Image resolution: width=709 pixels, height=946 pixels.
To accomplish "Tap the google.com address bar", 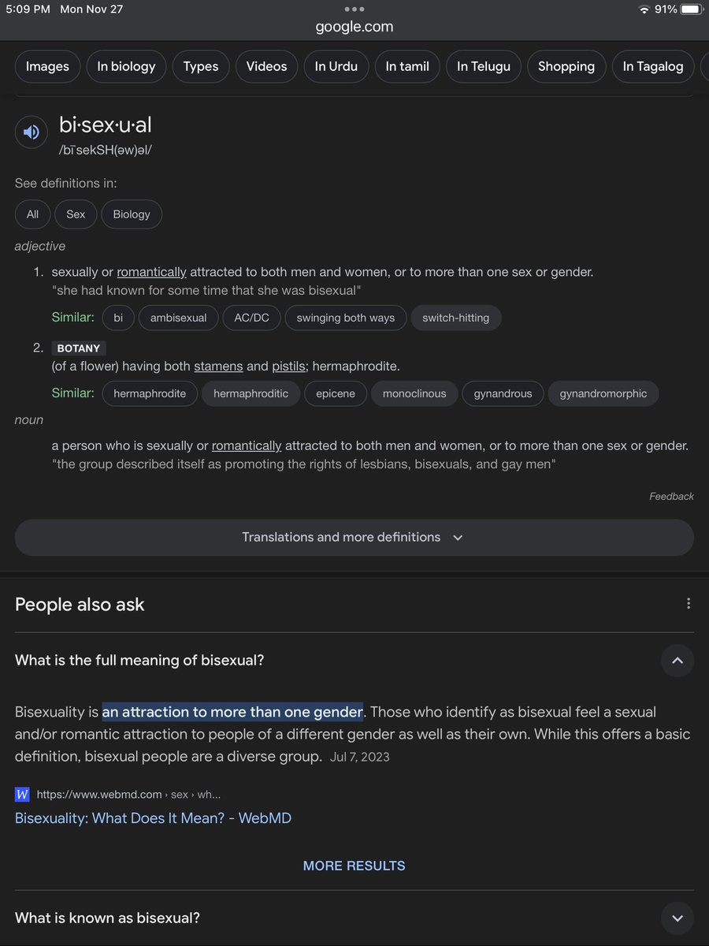I will tap(354, 27).
